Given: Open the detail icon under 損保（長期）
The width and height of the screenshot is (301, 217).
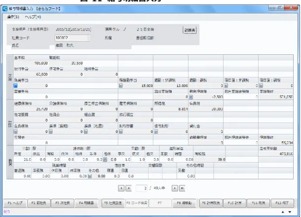Looking at the screenshot, I should click(51, 131).
